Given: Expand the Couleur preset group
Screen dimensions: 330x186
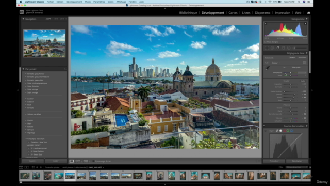Looking at the screenshot, I should (26, 99).
